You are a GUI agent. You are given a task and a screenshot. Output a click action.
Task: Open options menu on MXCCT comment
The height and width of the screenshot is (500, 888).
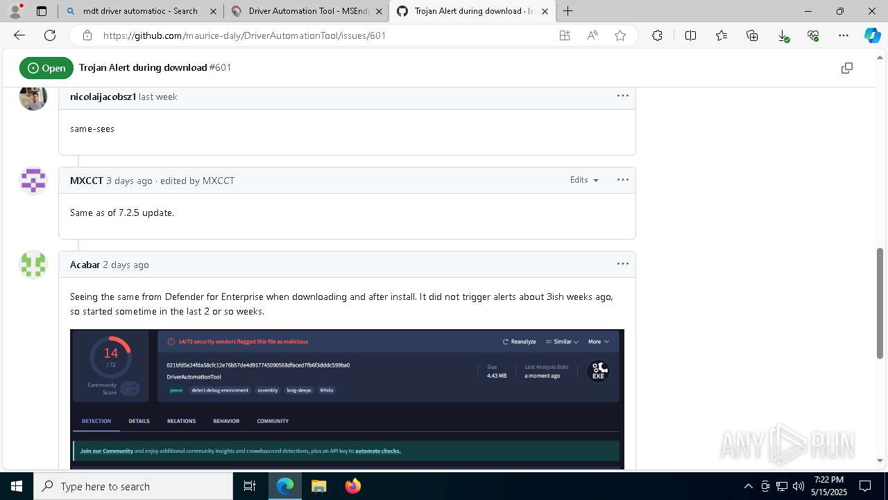coord(623,180)
